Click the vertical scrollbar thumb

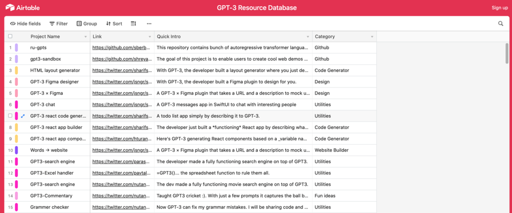[507, 53]
